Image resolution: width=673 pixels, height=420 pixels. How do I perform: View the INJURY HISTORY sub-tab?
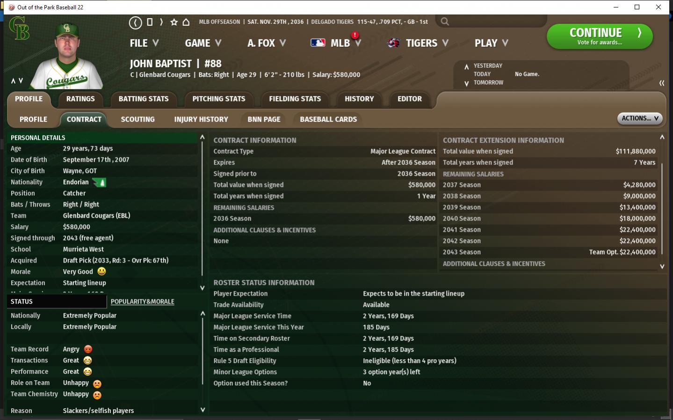(x=201, y=120)
